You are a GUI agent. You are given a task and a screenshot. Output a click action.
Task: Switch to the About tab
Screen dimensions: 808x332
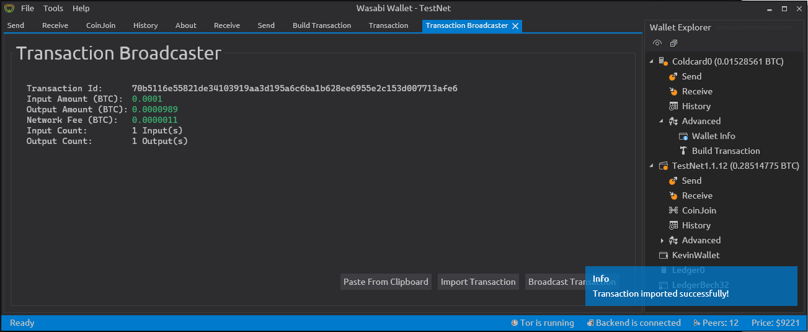point(186,25)
